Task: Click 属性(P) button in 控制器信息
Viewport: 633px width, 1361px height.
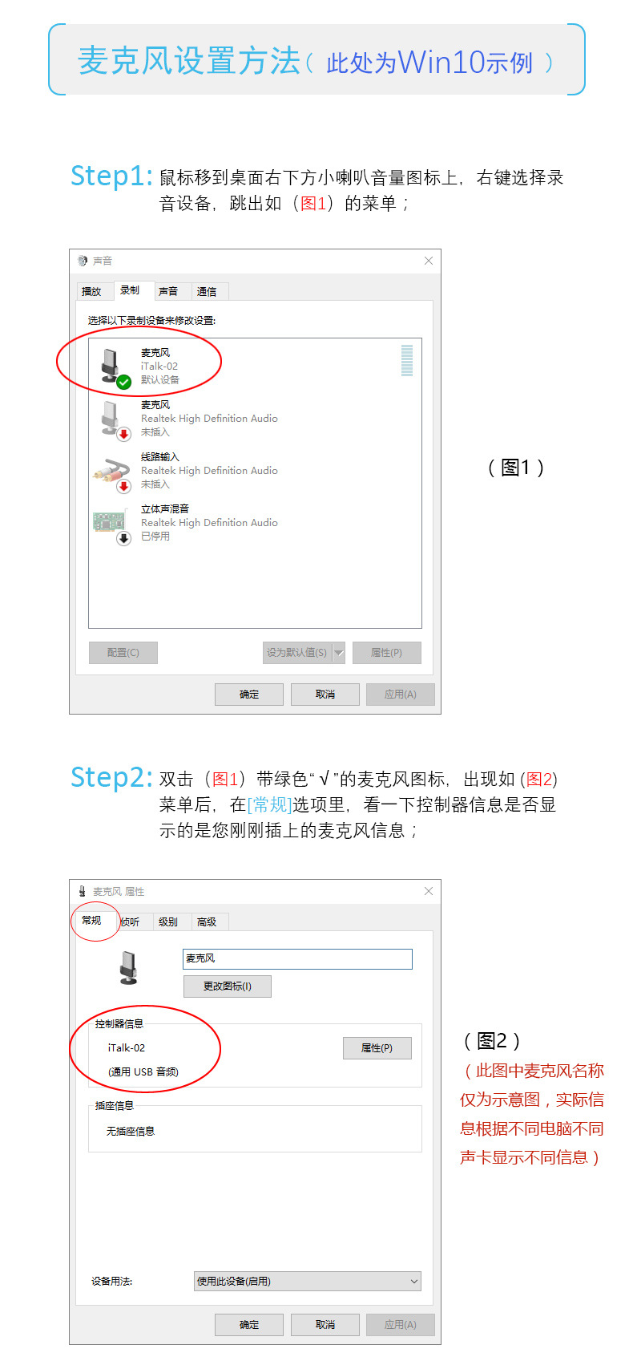Action: click(377, 1047)
